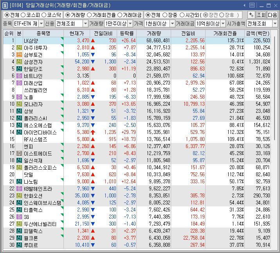Select the LK삼양 stock row
The height and width of the screenshot is (253, 280).
(x=137, y=40)
